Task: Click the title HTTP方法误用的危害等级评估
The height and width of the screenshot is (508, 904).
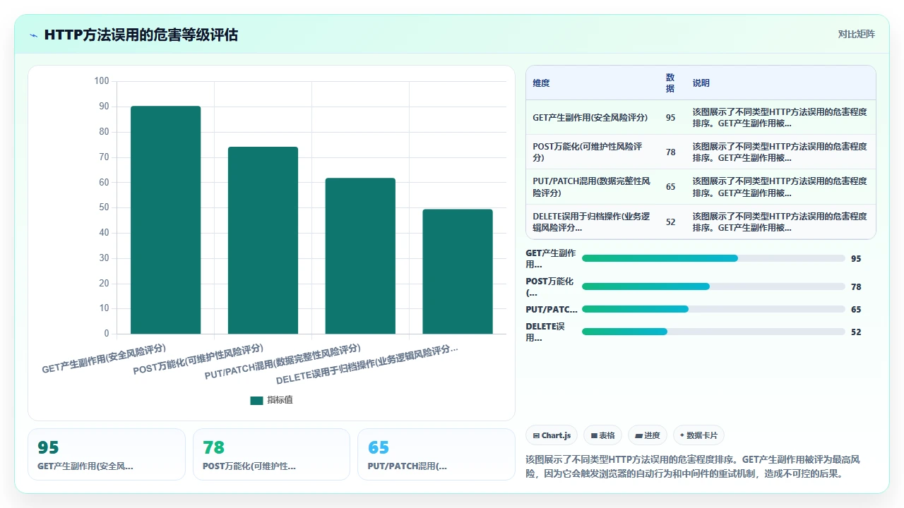Action: coord(141,35)
